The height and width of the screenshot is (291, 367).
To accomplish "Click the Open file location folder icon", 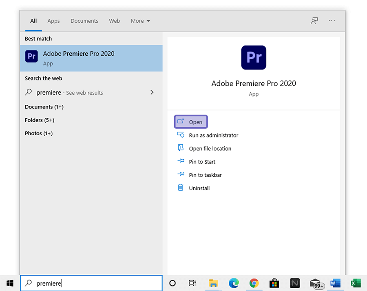I will coord(181,148).
